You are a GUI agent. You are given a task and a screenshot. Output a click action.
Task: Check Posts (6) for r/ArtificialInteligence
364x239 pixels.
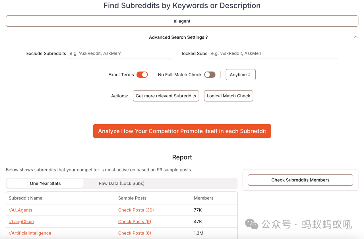(135, 233)
